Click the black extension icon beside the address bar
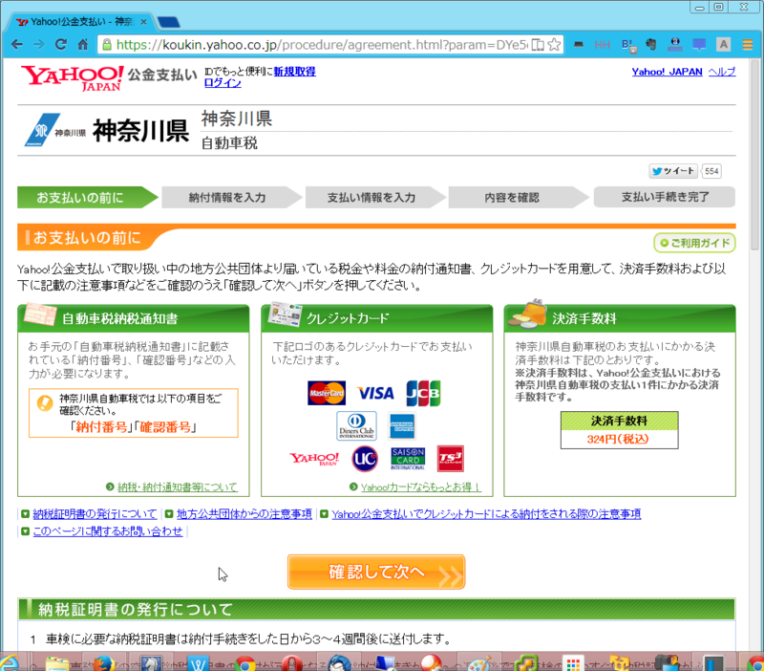 point(579,45)
